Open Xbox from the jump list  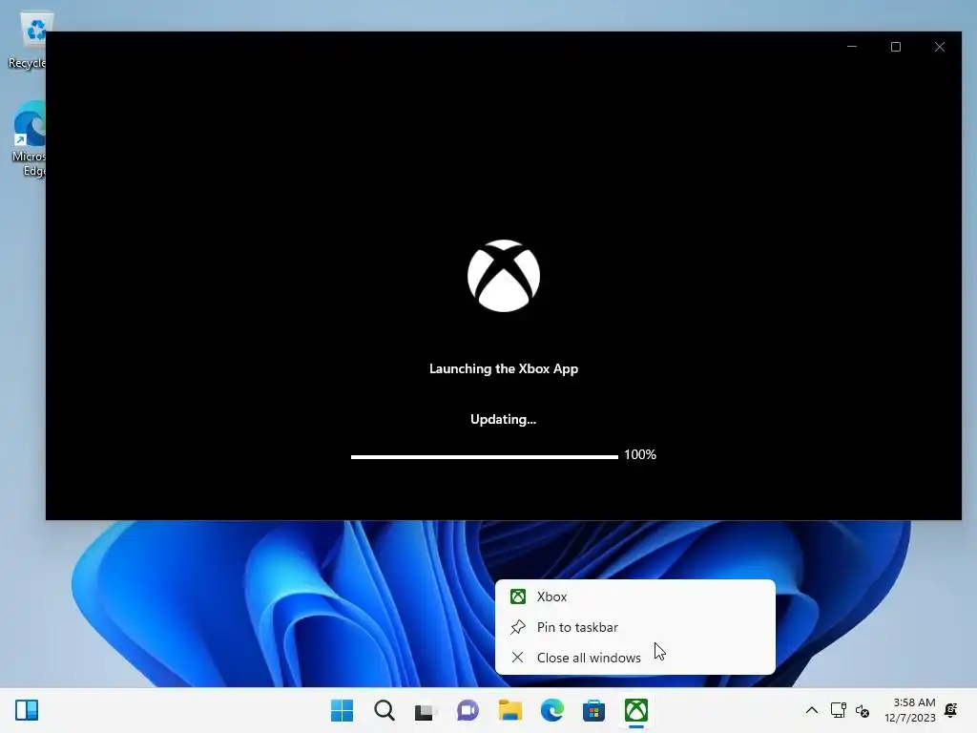(x=634, y=597)
